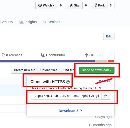Click the Insights graph icon
Screen dimensions: 130x128
pos(21,22)
